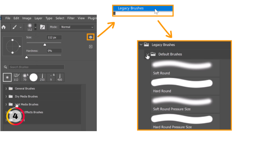Select the Wet Media Brushes folder
Viewport: 264px width, 148px height.
[x=42, y=104]
